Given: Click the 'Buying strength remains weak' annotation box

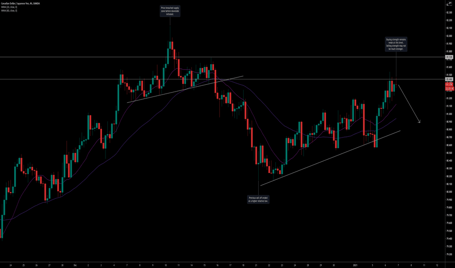Looking at the screenshot, I should pyautogui.click(x=396, y=44).
